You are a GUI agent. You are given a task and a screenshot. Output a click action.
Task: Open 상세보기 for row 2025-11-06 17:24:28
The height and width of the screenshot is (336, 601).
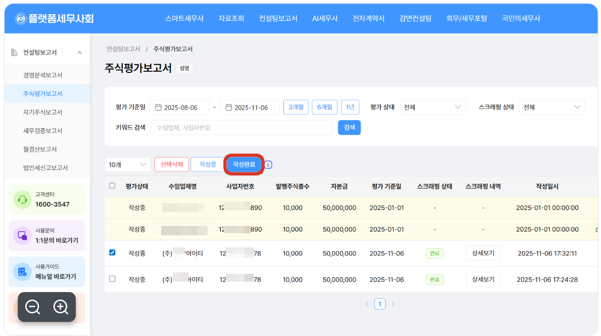(x=483, y=280)
